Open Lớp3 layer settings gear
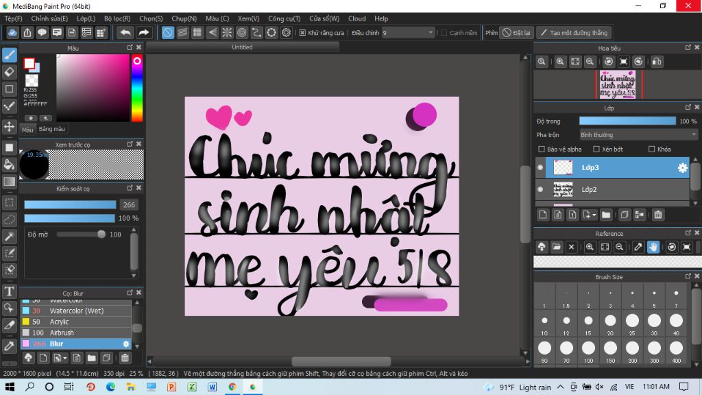 [682, 167]
